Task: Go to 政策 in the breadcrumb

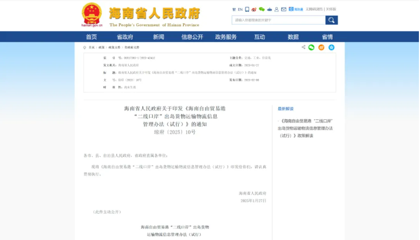Action: [102, 48]
